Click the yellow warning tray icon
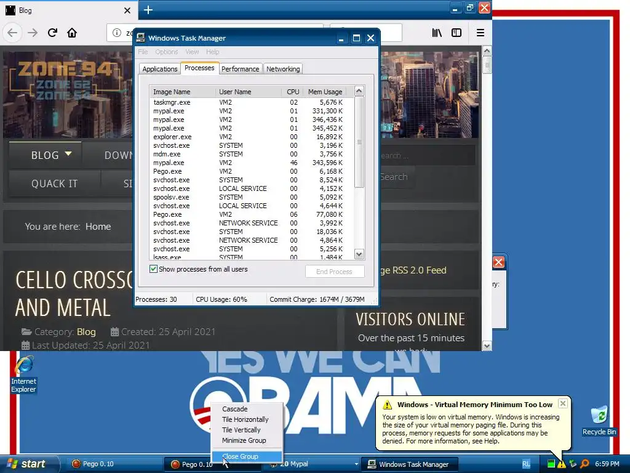This screenshot has height=473, width=630. point(561,464)
